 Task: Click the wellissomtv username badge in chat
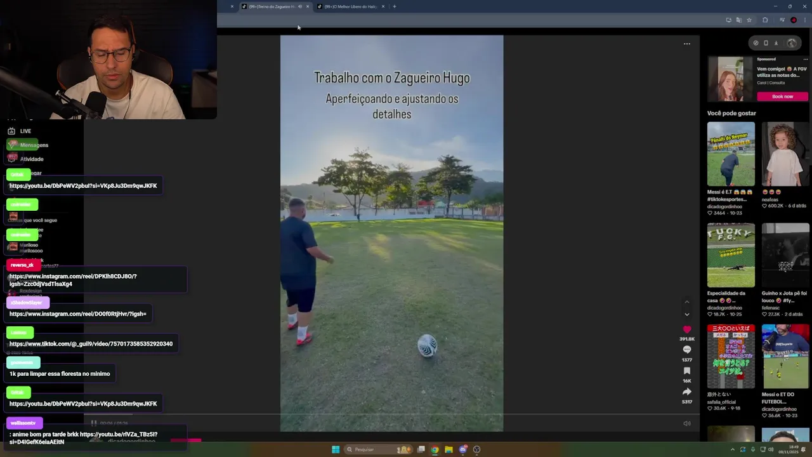click(23, 423)
